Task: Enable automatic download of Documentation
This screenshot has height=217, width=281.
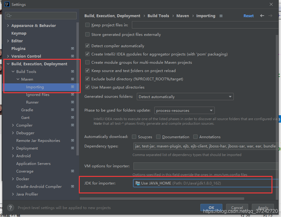Action: [158, 137]
